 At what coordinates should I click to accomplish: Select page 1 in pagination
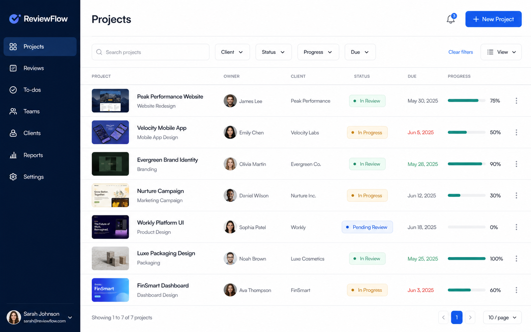pos(457,317)
